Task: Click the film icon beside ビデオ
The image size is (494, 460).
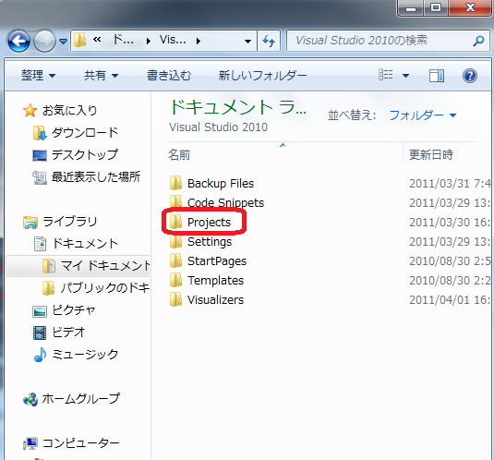Action: [40, 333]
